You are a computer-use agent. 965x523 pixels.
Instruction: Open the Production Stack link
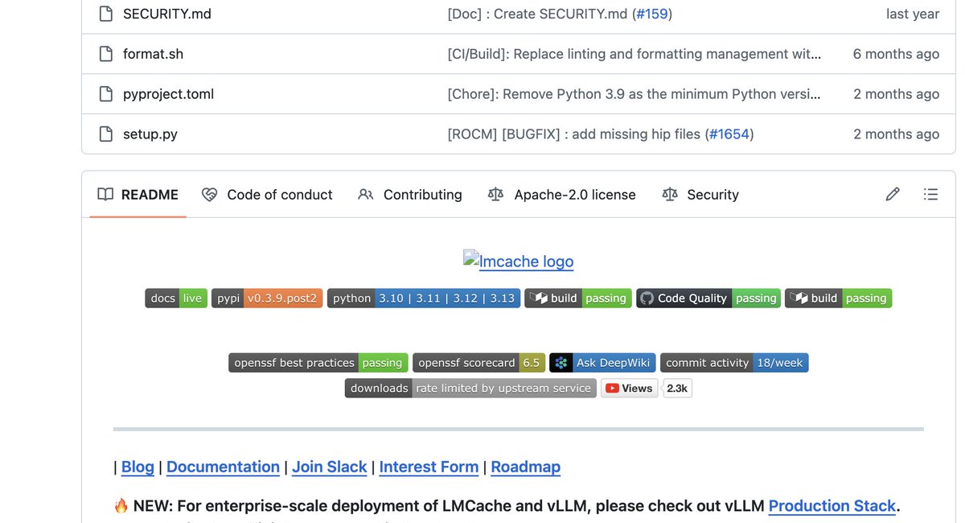tap(832, 506)
